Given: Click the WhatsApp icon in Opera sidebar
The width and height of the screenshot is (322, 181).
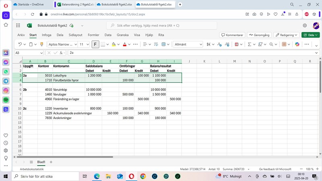Looking at the screenshot, I should [6, 72].
